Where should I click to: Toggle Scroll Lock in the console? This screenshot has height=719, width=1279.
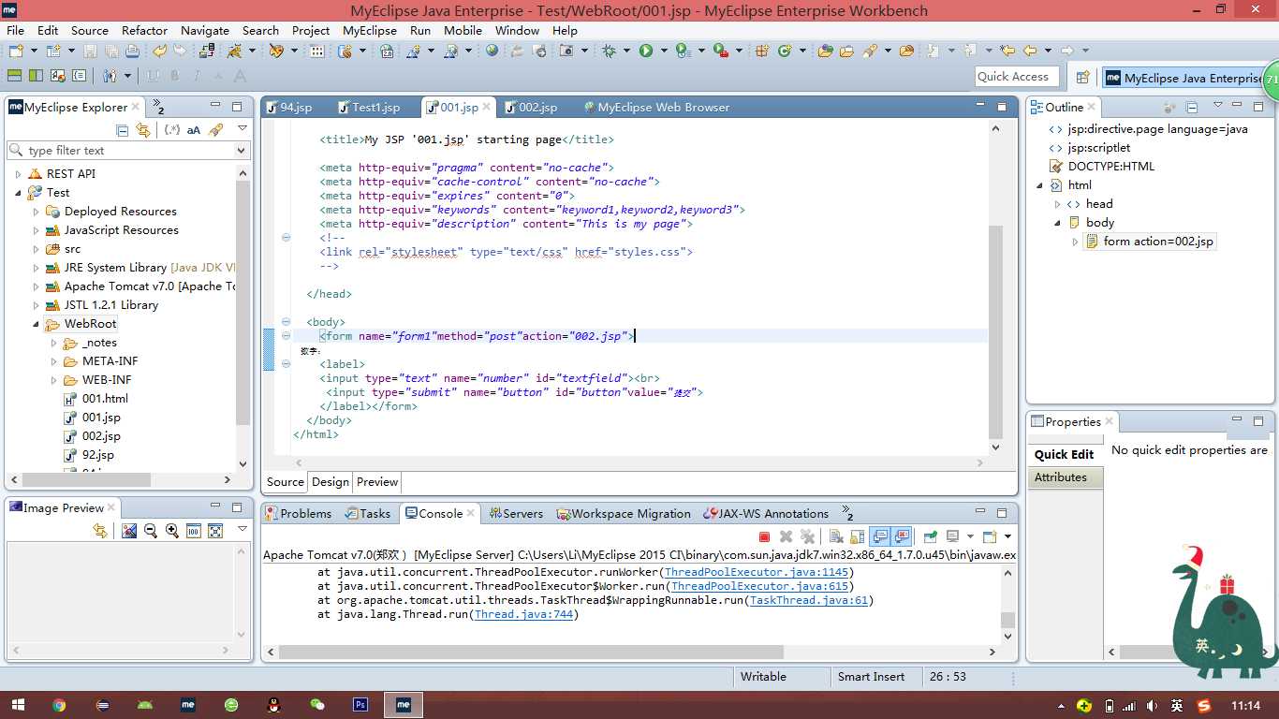coord(858,536)
